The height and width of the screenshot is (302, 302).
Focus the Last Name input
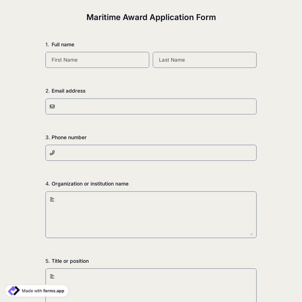(x=205, y=60)
